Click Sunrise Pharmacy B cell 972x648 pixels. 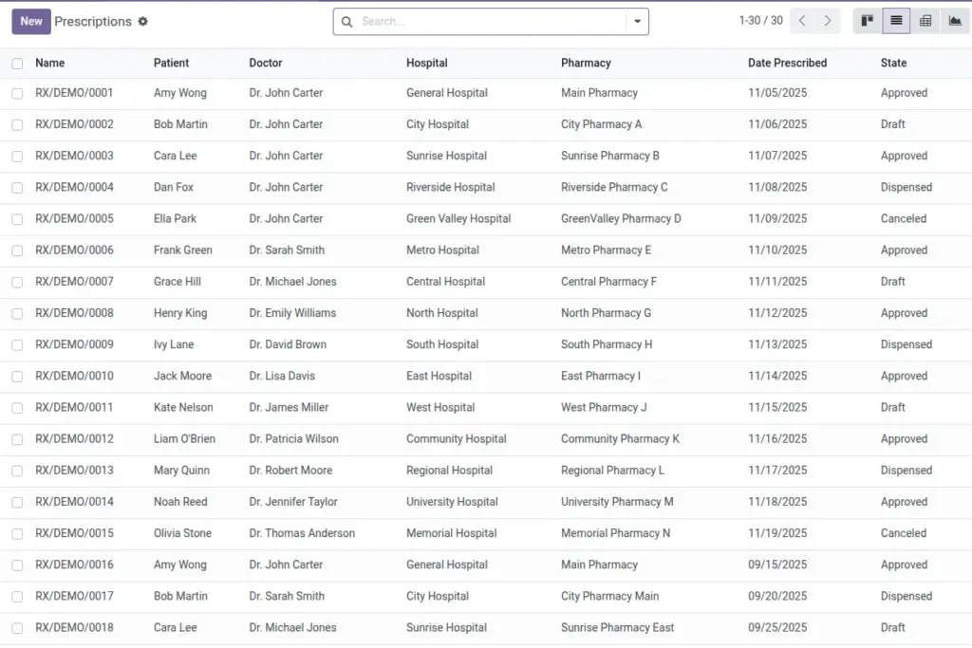point(610,156)
